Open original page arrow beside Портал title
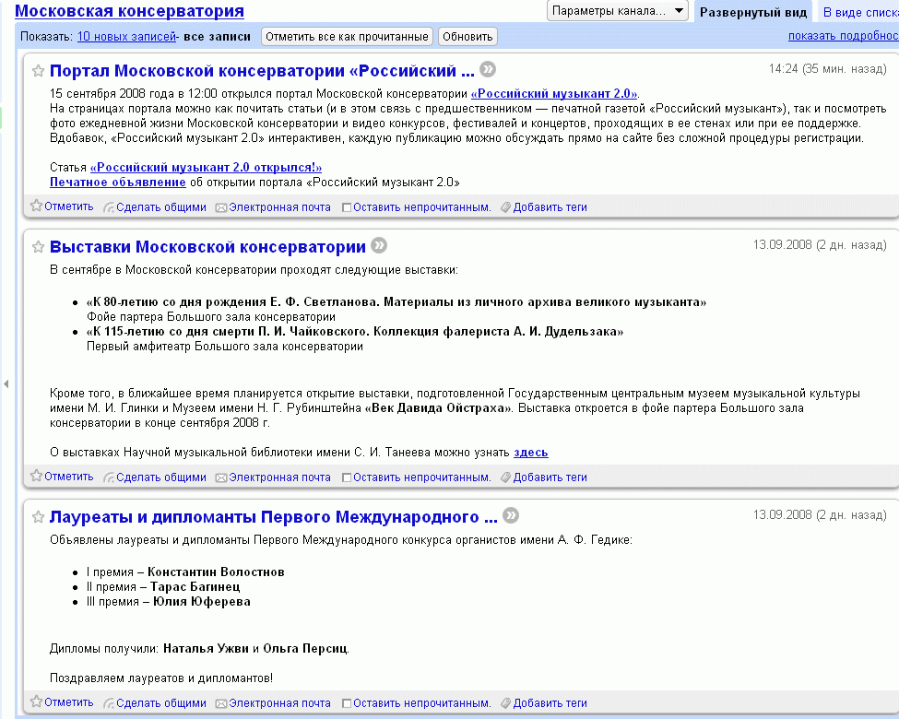This screenshot has height=719, width=899. (x=488, y=69)
